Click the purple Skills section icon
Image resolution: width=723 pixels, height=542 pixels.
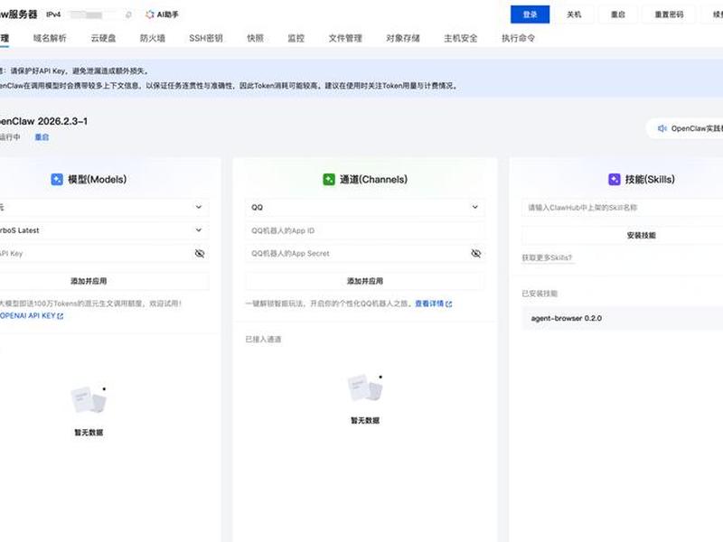click(x=615, y=179)
